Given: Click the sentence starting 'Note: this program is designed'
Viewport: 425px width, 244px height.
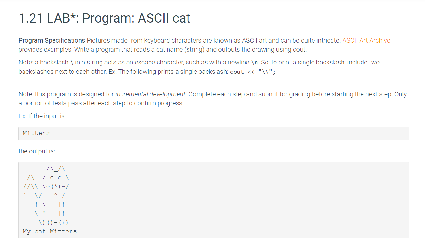Looking at the screenshot, I should [x=213, y=94].
